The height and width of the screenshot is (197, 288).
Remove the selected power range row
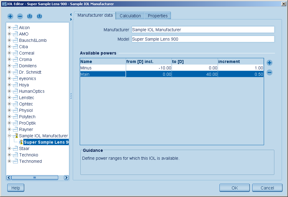tap(269, 72)
